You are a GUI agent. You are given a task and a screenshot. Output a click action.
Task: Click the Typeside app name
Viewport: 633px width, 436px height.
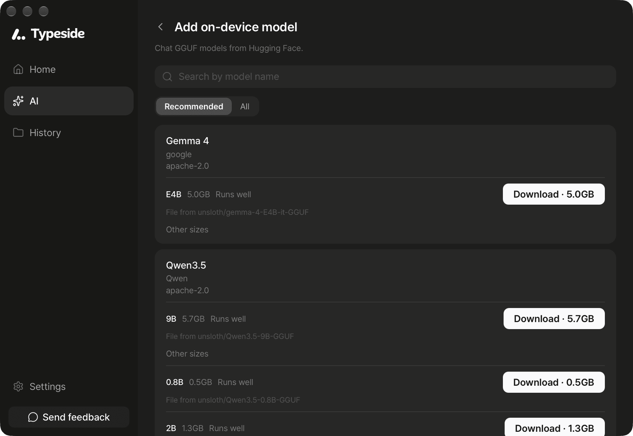(x=58, y=34)
